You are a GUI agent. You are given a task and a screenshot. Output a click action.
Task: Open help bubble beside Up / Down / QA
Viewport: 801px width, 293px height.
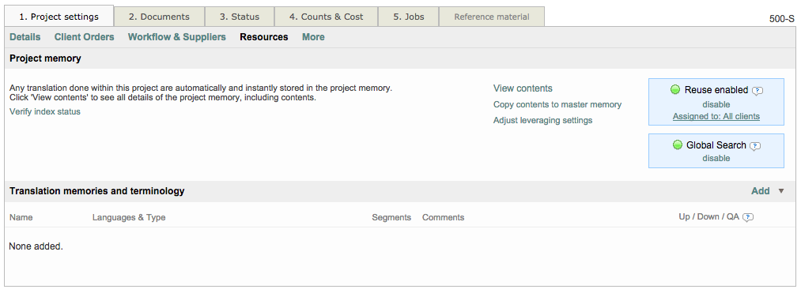coord(748,217)
